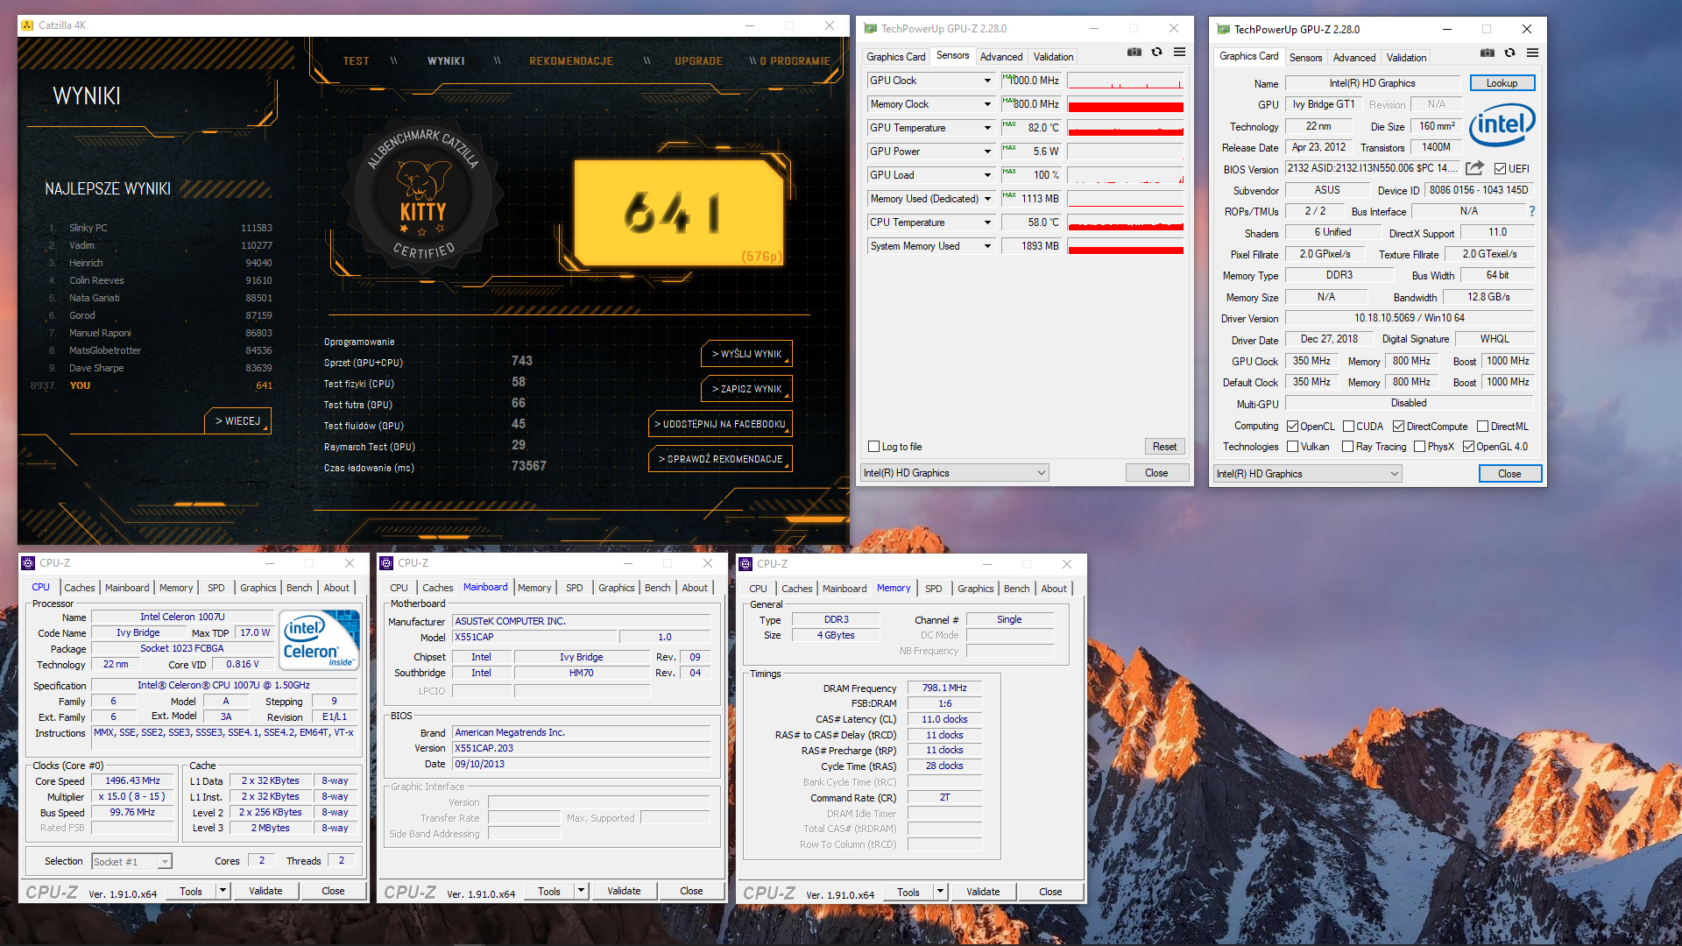
Task: Toggle the OpenCL checkbox
Action: (1292, 427)
